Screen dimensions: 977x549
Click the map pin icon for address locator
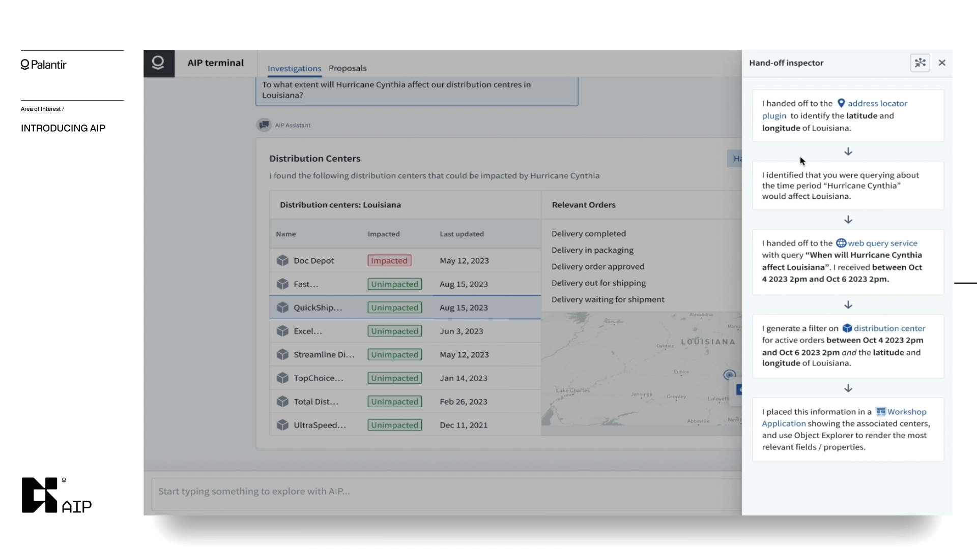point(841,103)
